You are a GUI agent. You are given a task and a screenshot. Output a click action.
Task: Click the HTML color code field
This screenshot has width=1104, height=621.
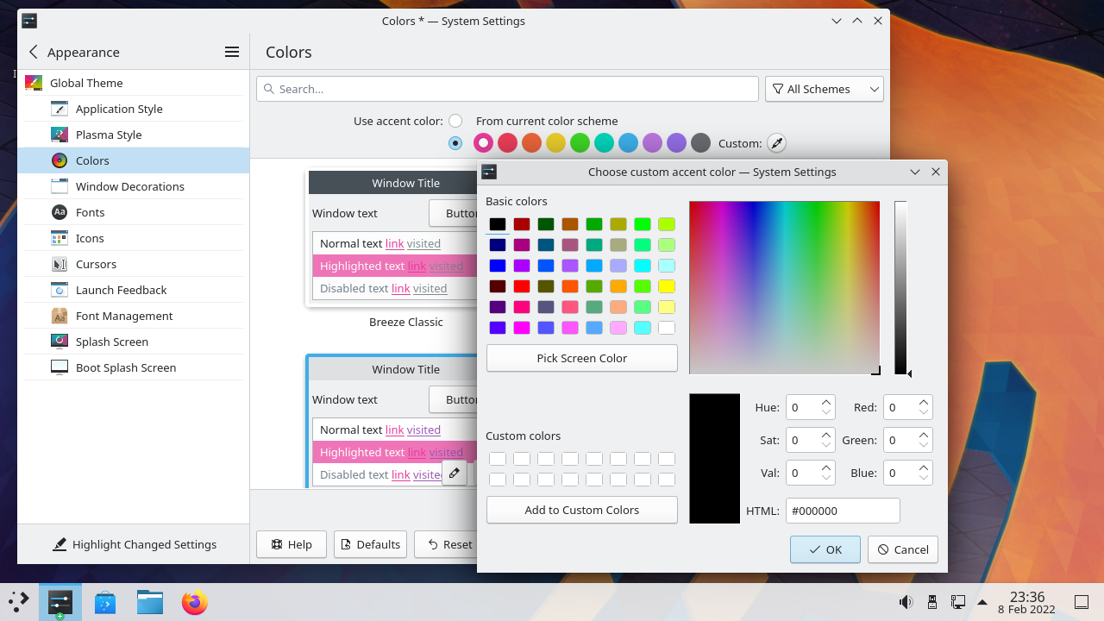click(842, 511)
